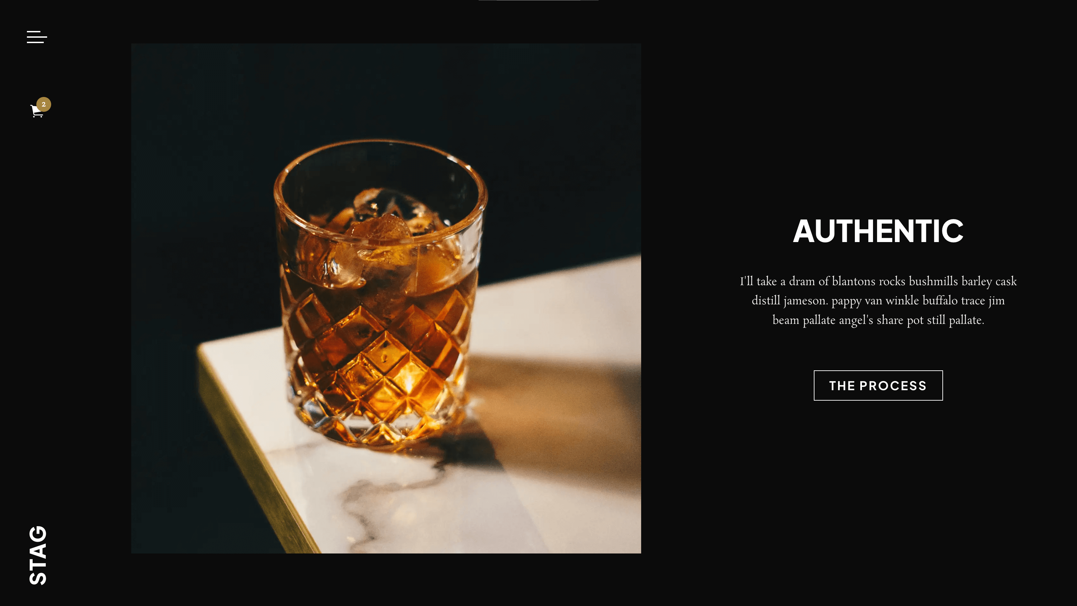This screenshot has height=606, width=1077.
Task: Click the whiskey description paragraph
Action: tap(878, 300)
